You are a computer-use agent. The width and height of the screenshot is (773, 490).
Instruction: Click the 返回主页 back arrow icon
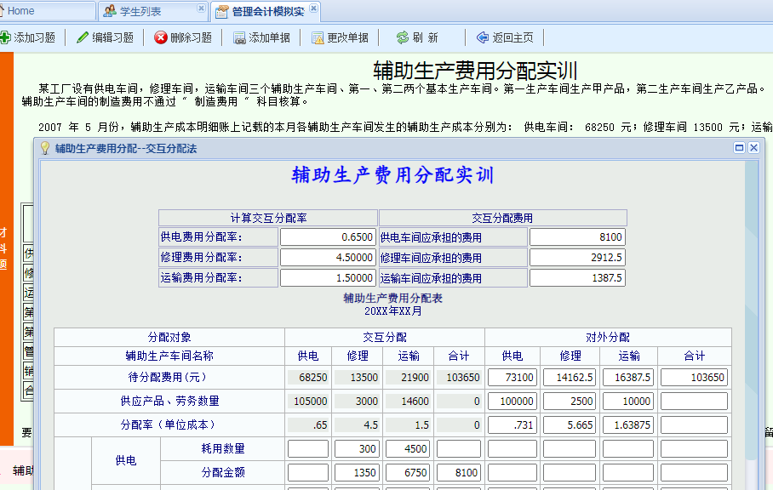483,37
